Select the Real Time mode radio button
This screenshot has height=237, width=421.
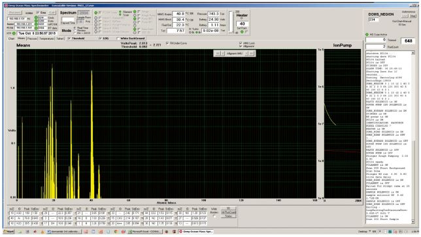(75, 28)
